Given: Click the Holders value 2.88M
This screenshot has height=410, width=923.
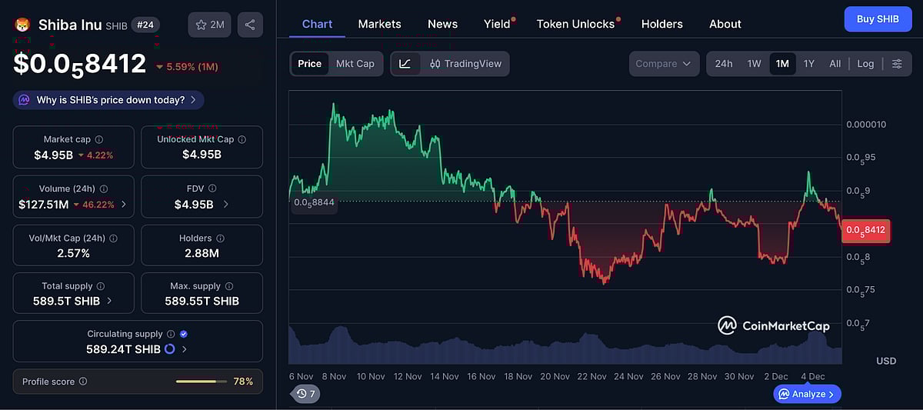Looking at the screenshot, I should pyautogui.click(x=202, y=253).
